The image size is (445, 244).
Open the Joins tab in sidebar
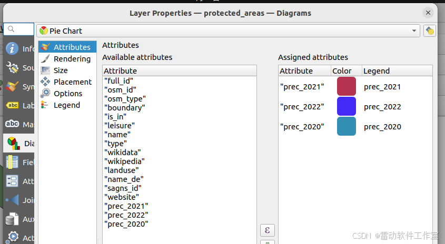pos(19,200)
